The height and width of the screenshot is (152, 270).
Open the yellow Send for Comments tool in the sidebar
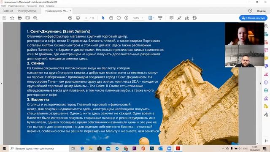(x=266, y=106)
